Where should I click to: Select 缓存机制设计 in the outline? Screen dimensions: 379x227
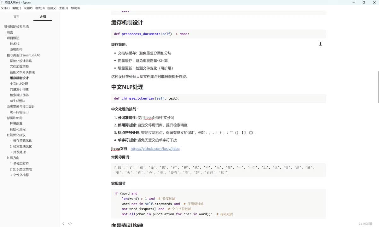click(19, 78)
